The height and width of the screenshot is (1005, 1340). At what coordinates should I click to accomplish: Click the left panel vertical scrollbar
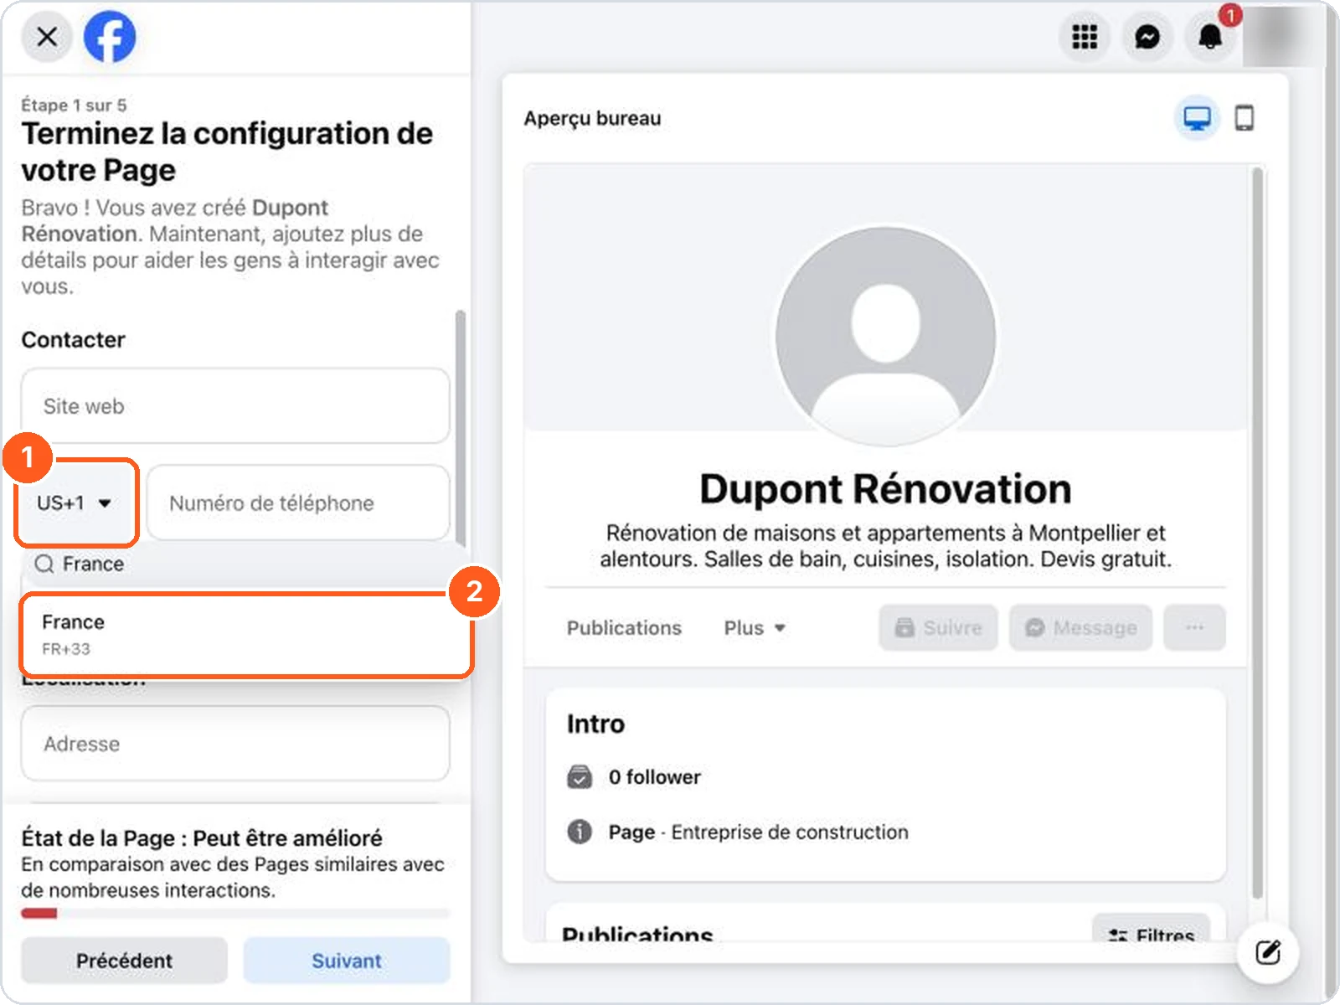coord(460,427)
